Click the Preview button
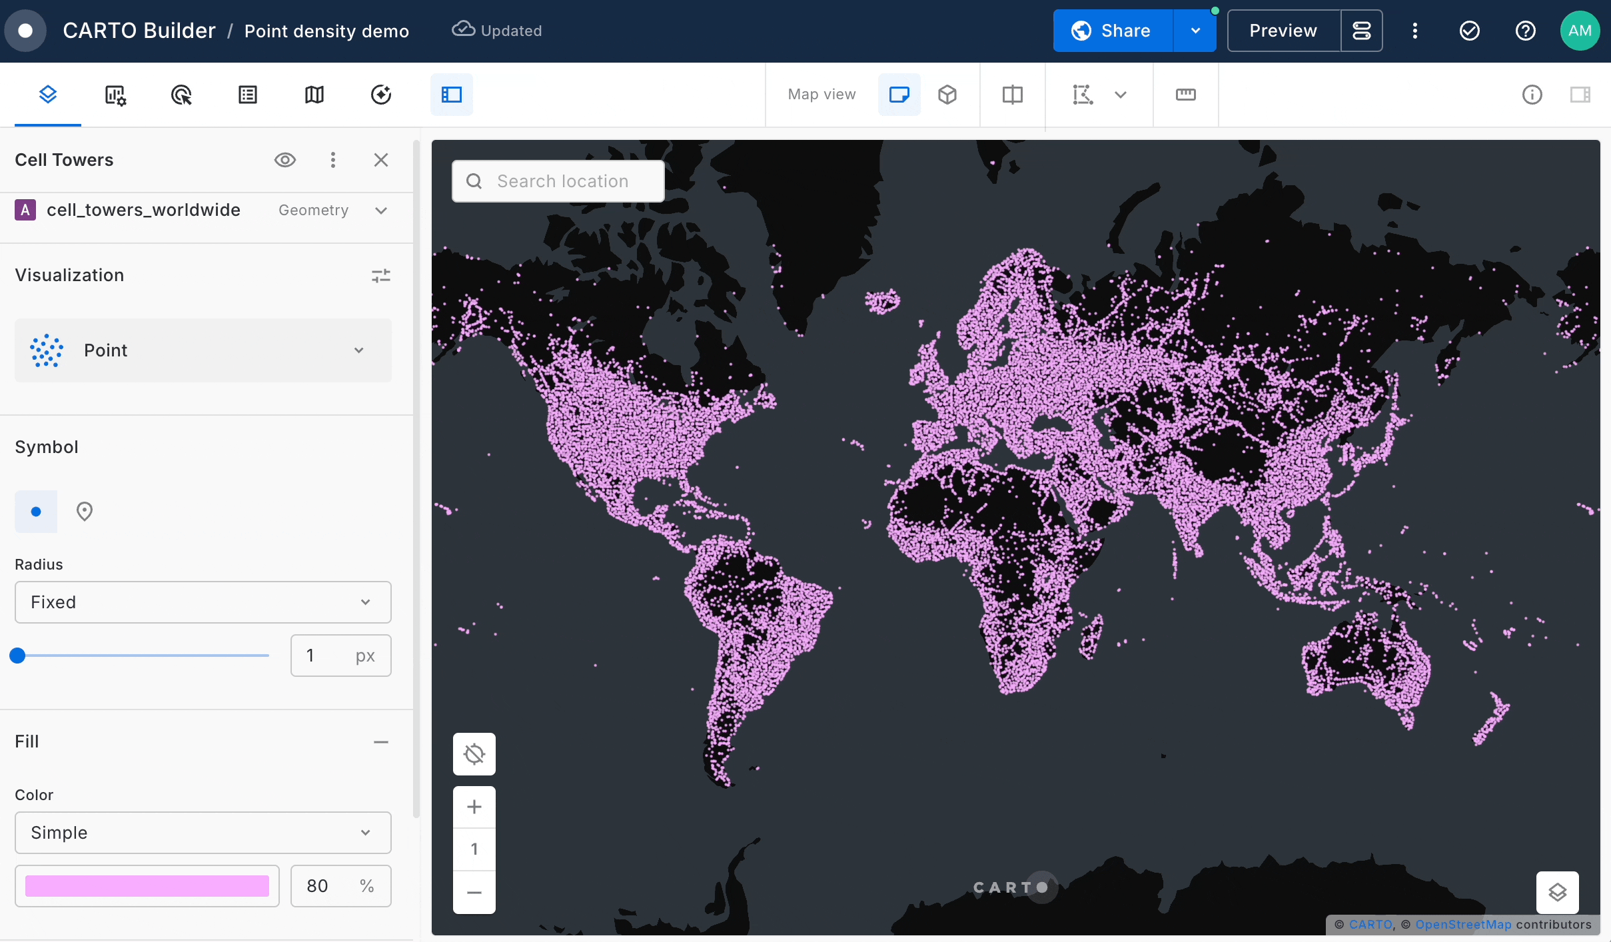Screen dimensions: 1611x942 coord(1283,31)
